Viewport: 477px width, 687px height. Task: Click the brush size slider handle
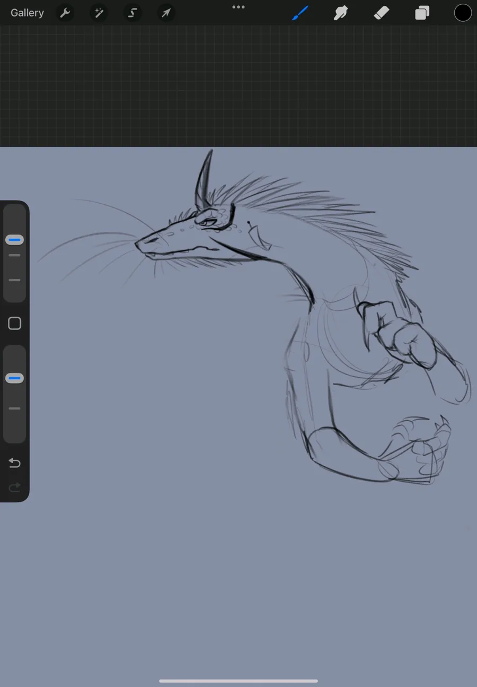tap(14, 240)
